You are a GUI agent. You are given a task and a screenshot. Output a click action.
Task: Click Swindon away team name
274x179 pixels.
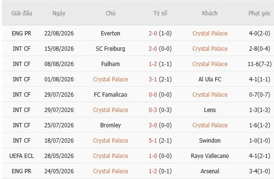pyautogui.click(x=210, y=140)
